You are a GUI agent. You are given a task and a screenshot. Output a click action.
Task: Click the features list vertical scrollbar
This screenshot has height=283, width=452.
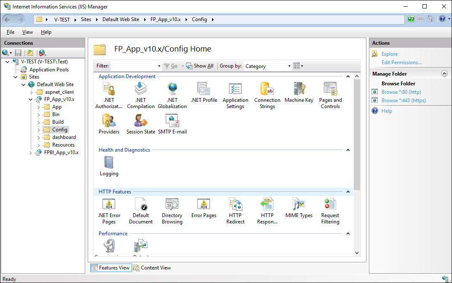(357, 134)
